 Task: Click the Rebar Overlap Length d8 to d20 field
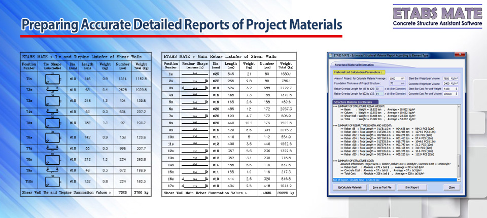pos(379,89)
